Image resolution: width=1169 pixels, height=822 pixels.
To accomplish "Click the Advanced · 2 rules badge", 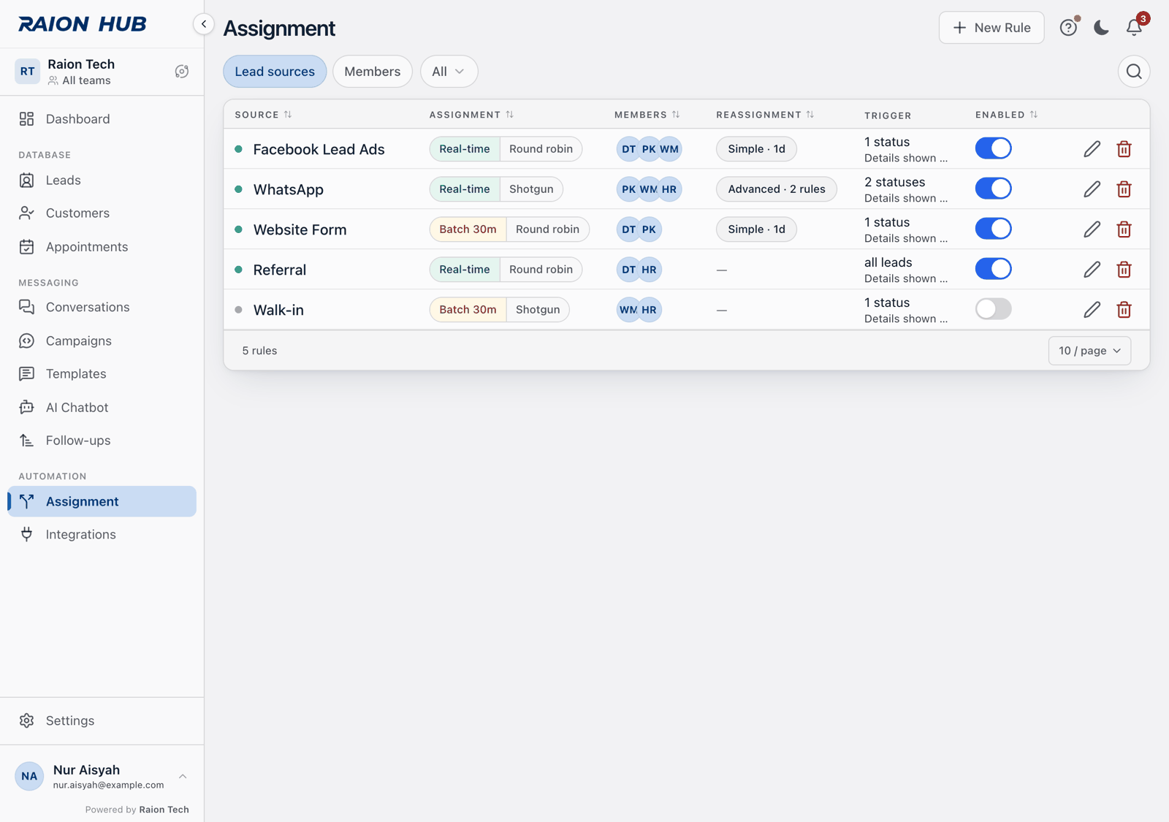I will pyautogui.click(x=777, y=189).
